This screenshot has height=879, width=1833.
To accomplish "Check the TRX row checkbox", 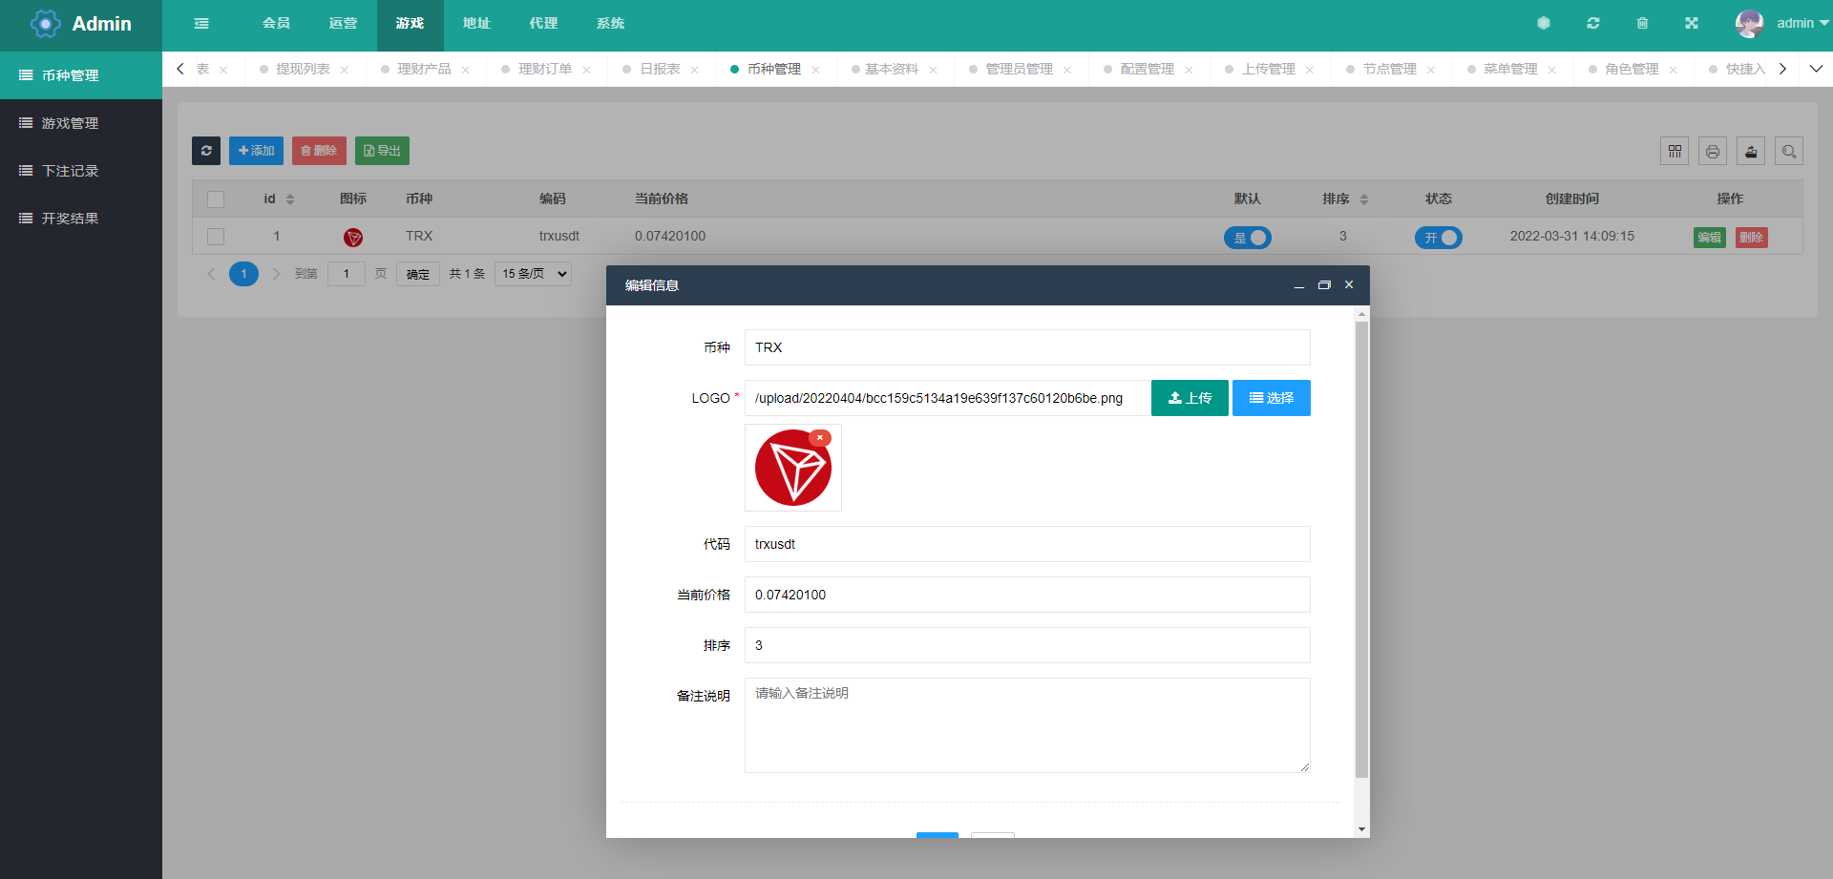I will 216,237.
